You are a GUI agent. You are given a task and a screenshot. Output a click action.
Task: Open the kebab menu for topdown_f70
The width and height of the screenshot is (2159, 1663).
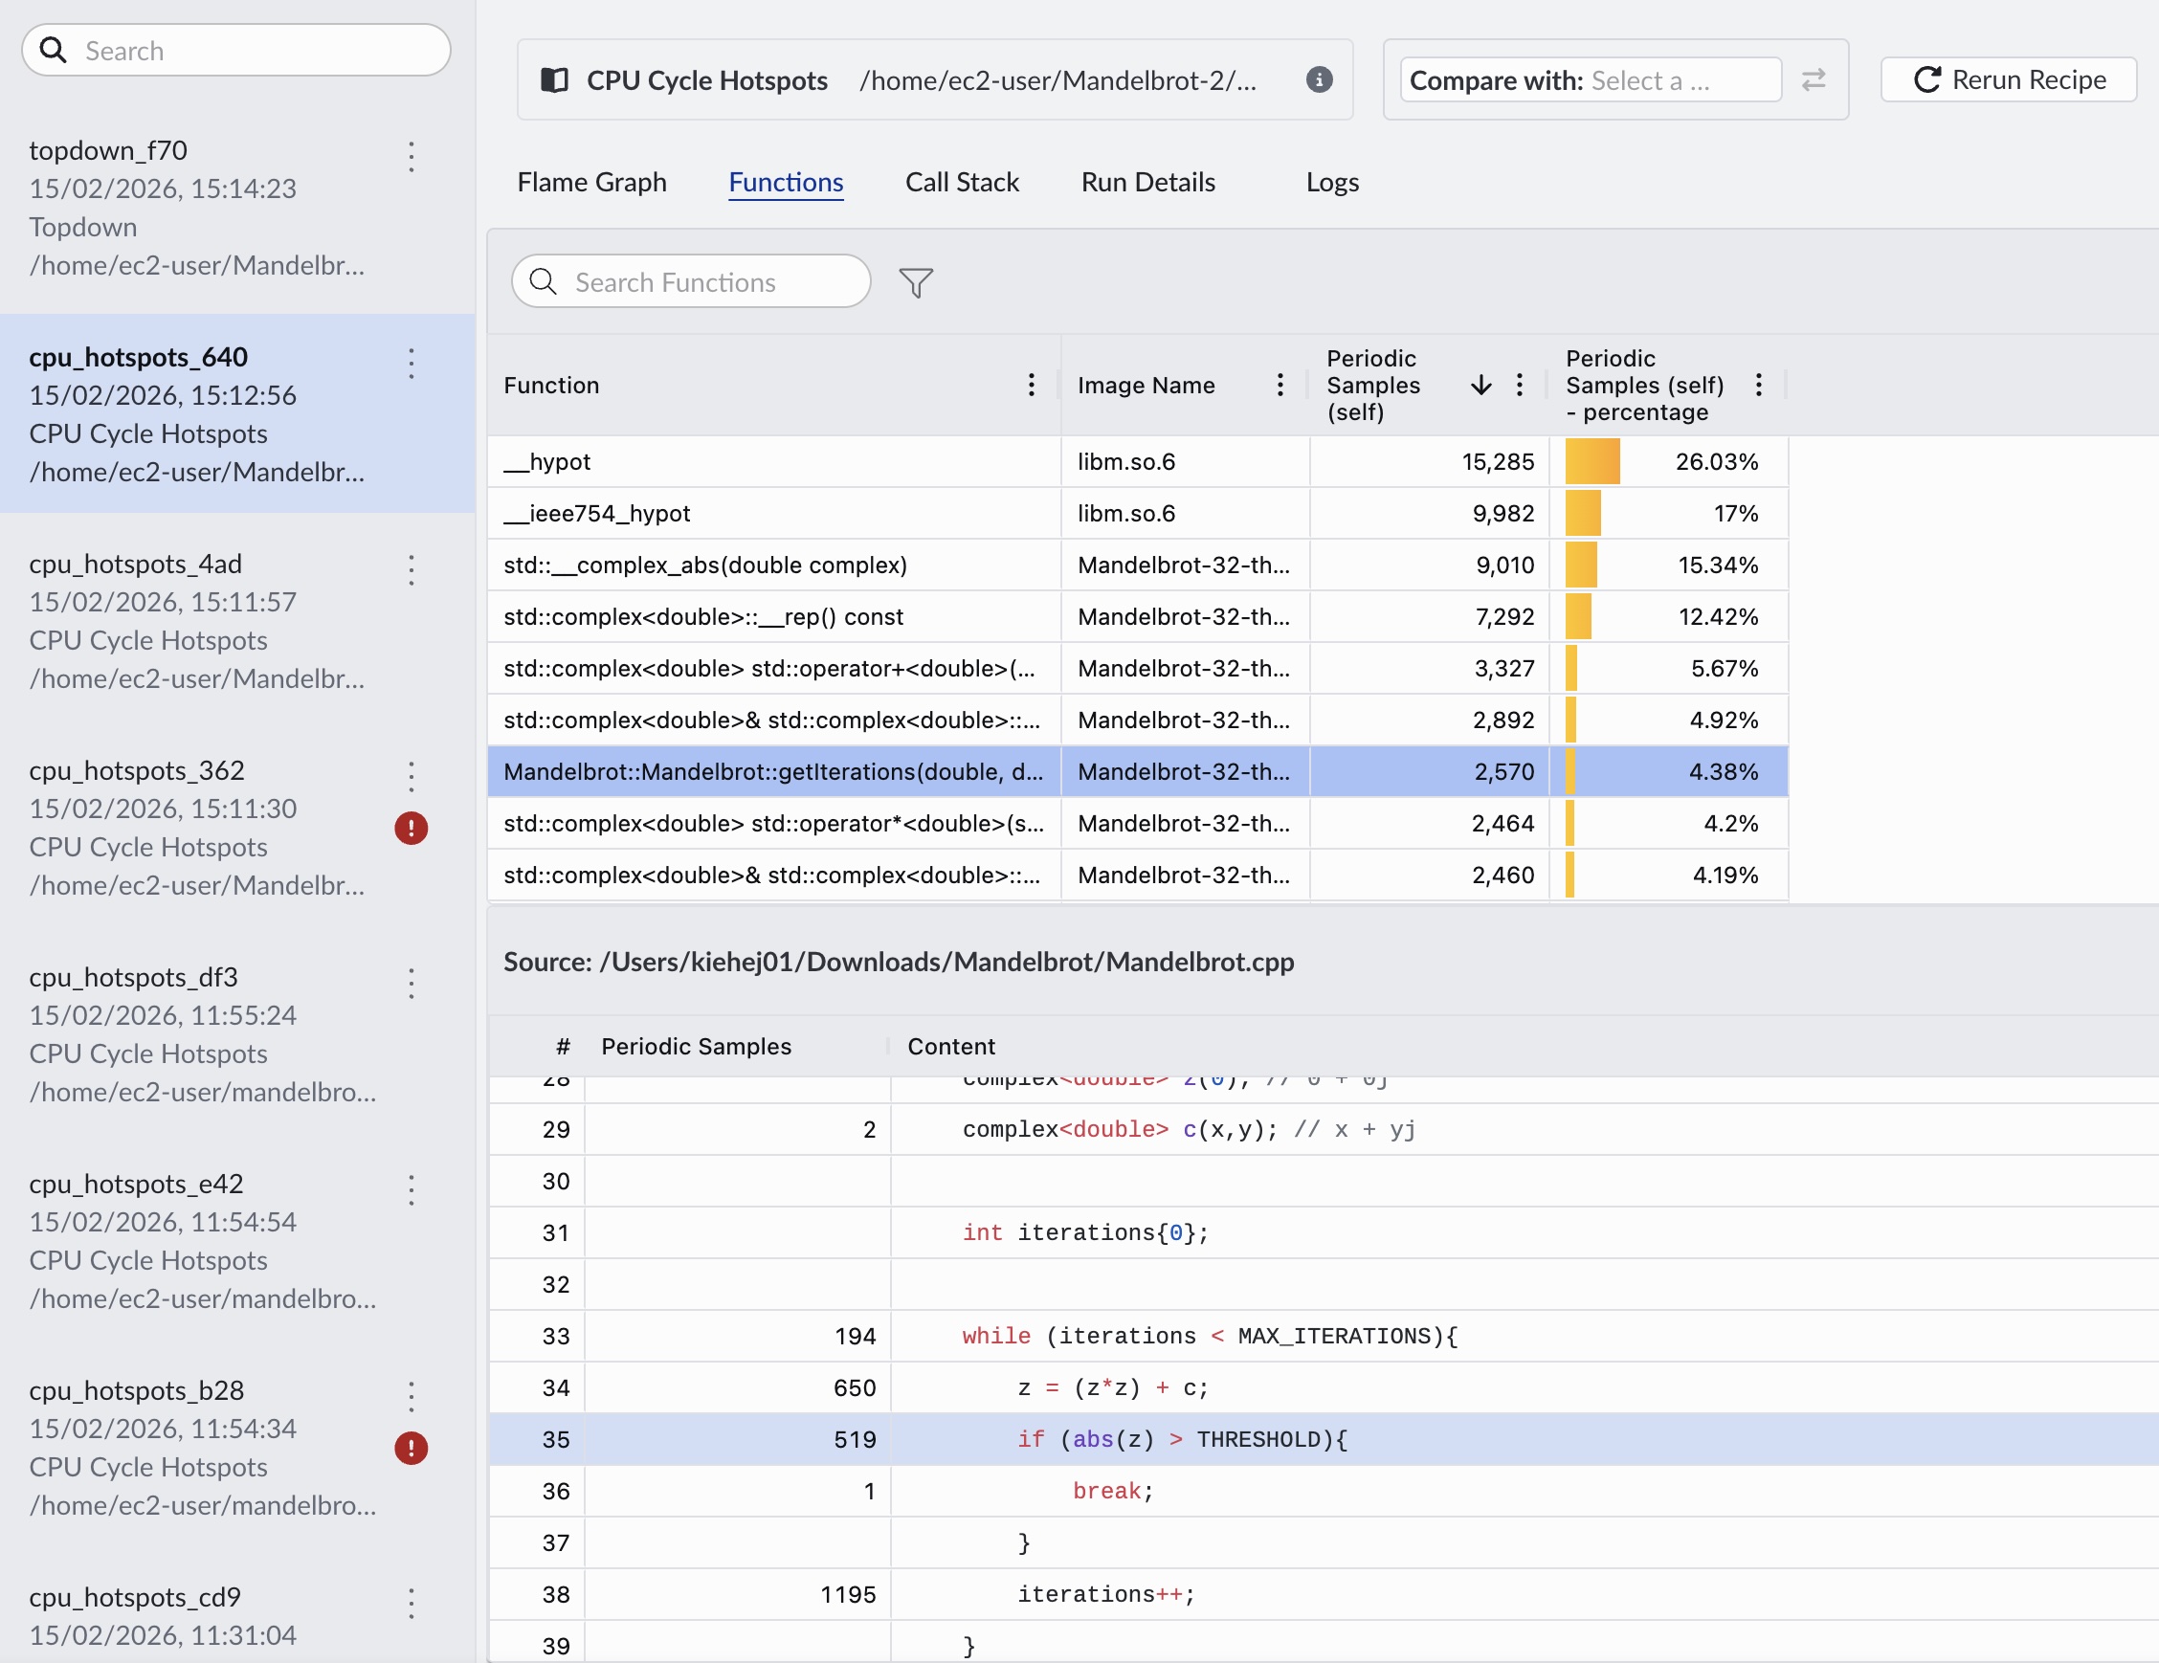(x=412, y=157)
